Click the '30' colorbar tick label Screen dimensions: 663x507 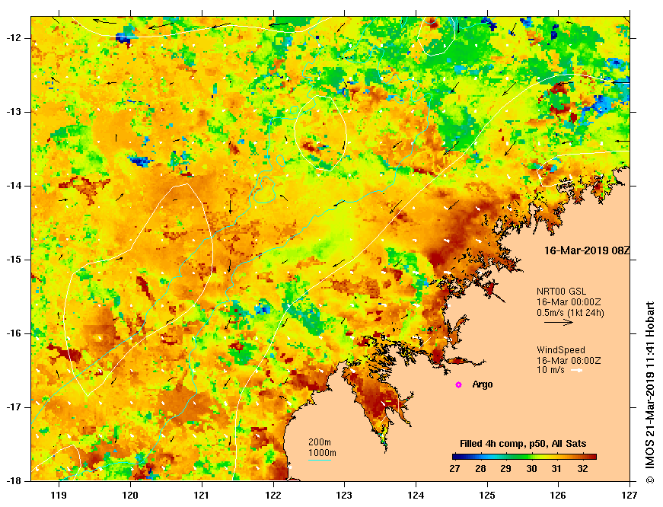click(531, 468)
